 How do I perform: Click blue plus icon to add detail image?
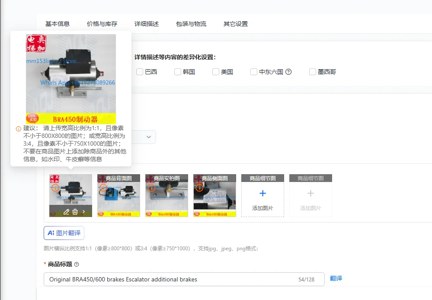tap(263, 193)
